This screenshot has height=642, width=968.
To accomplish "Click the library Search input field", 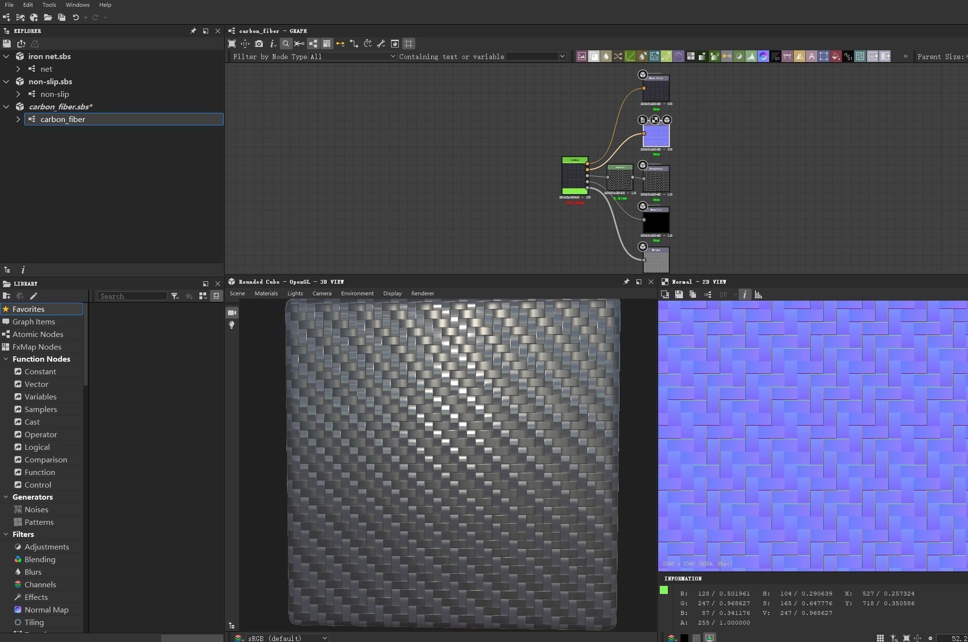I will point(132,296).
